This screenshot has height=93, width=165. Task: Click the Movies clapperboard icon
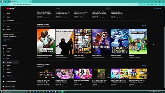4,55
